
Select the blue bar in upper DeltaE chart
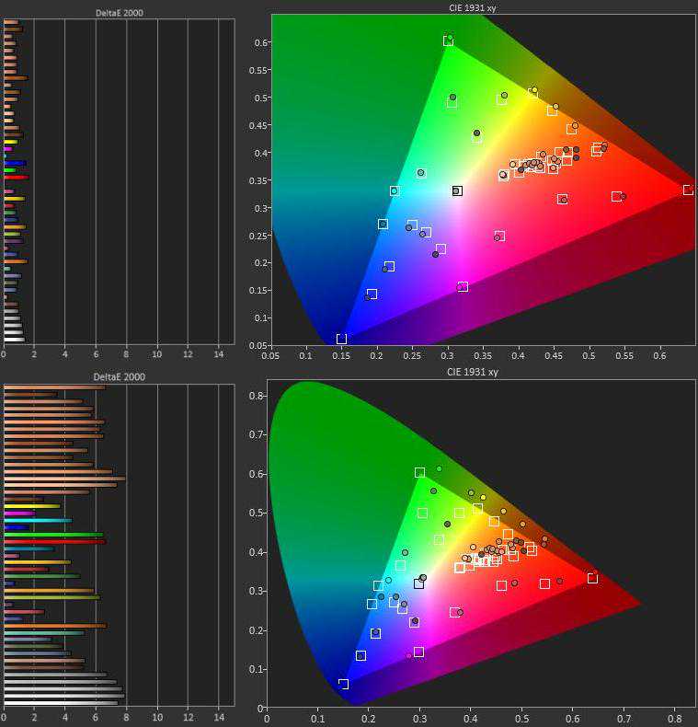[x=15, y=163]
